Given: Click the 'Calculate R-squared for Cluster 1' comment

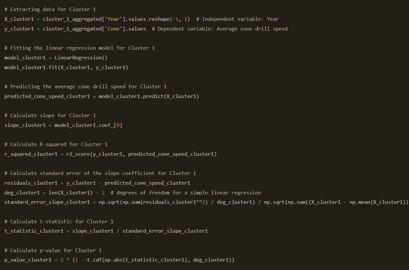Looking at the screenshot, I should pos(56,144).
